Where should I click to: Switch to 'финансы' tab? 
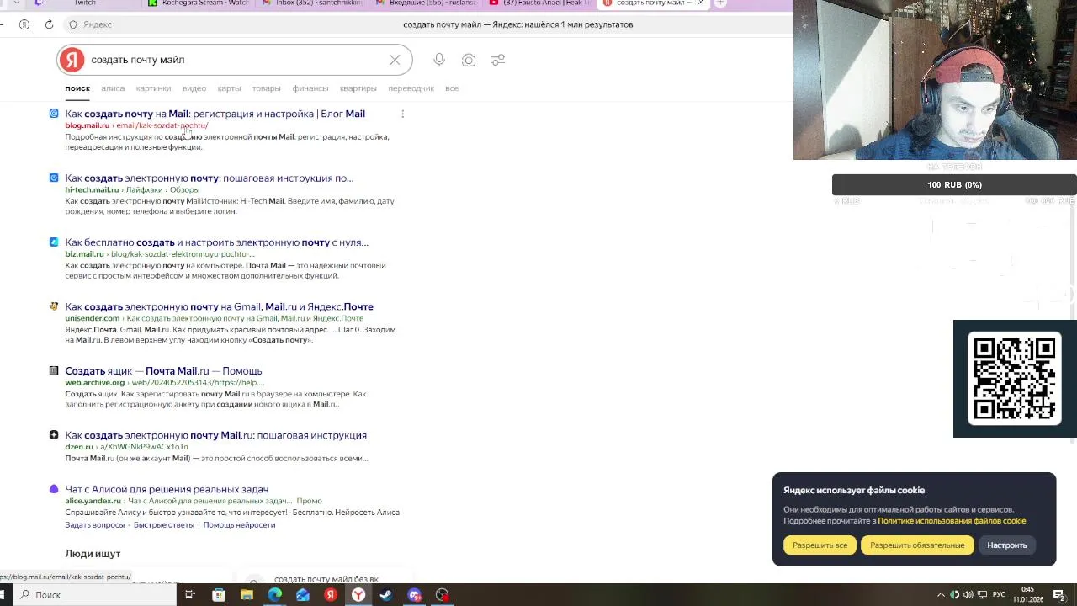pyautogui.click(x=310, y=88)
